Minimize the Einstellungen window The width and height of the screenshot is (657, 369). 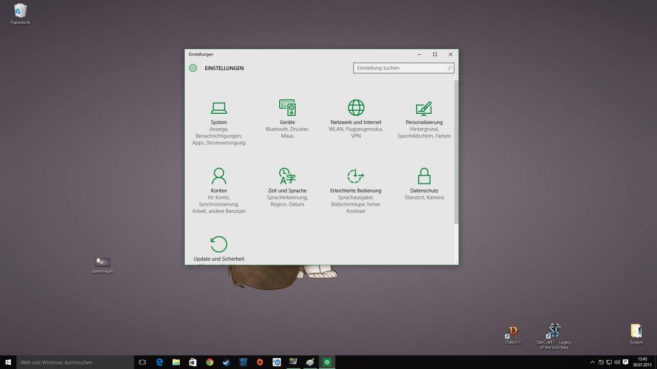[x=419, y=54]
